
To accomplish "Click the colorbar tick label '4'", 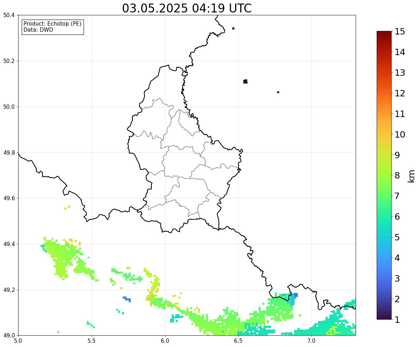I will tap(397, 258).
